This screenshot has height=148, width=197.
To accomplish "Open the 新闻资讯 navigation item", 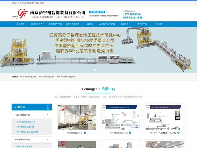I will tap(125, 24).
